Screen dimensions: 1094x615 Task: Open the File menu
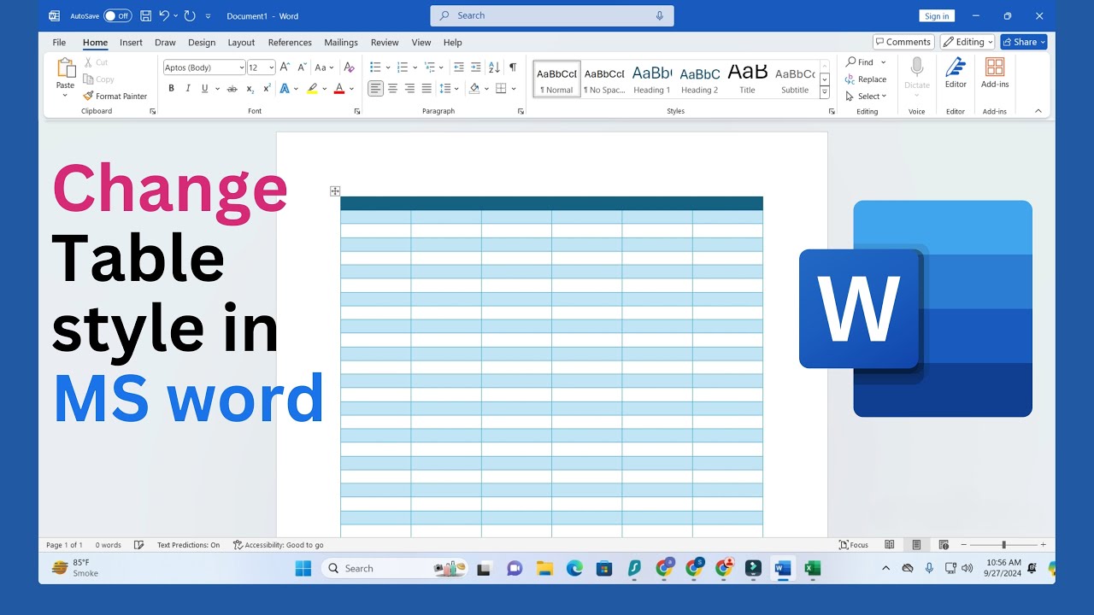pos(59,43)
